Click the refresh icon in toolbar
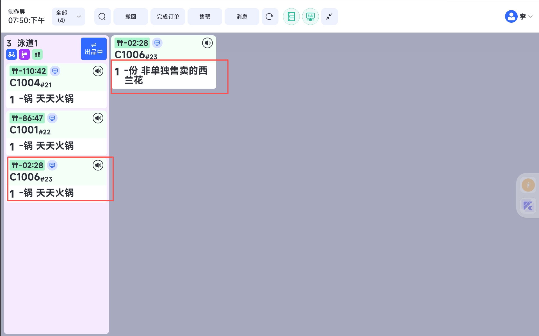The width and height of the screenshot is (539, 336). coord(269,17)
